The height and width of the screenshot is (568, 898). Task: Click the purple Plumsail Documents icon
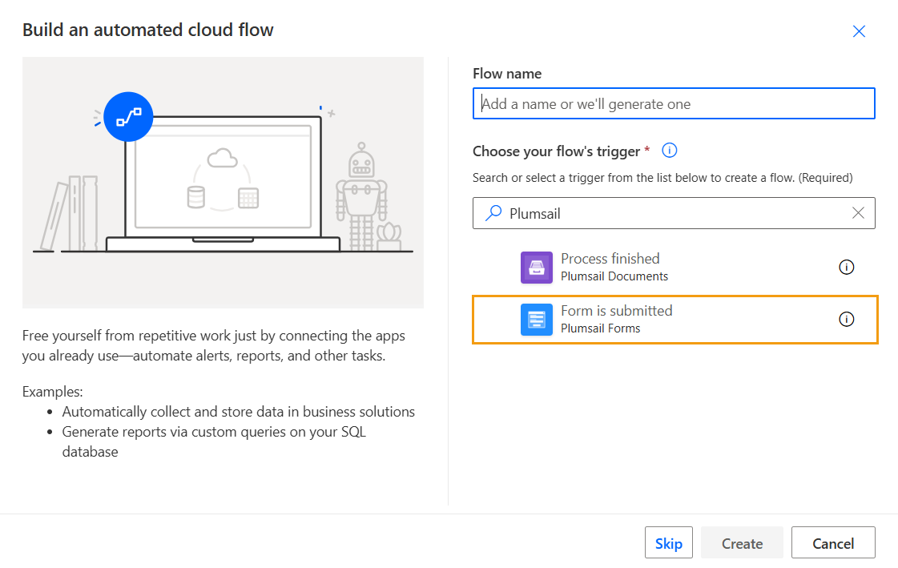click(536, 268)
